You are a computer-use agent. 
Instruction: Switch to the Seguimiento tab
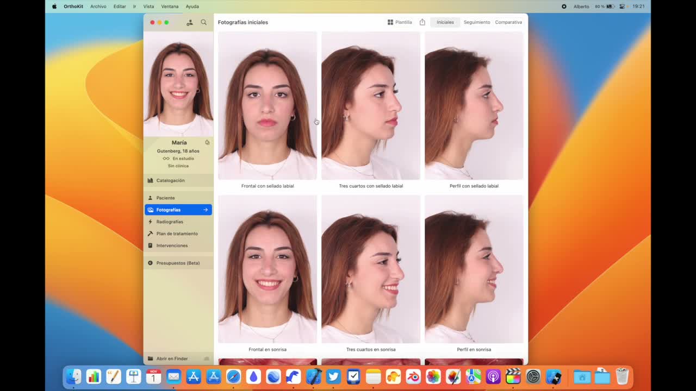(477, 22)
